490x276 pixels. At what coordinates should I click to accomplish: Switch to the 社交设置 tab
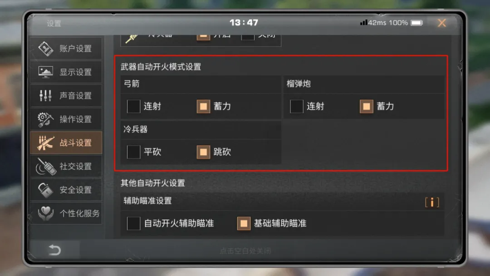[x=66, y=166]
